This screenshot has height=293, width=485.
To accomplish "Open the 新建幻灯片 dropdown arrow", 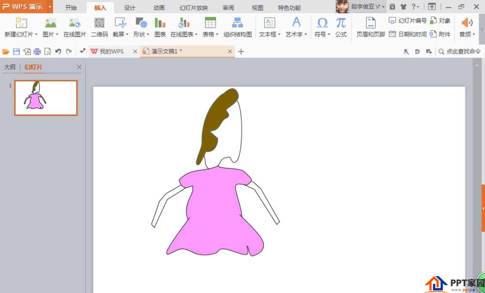I will (36, 34).
